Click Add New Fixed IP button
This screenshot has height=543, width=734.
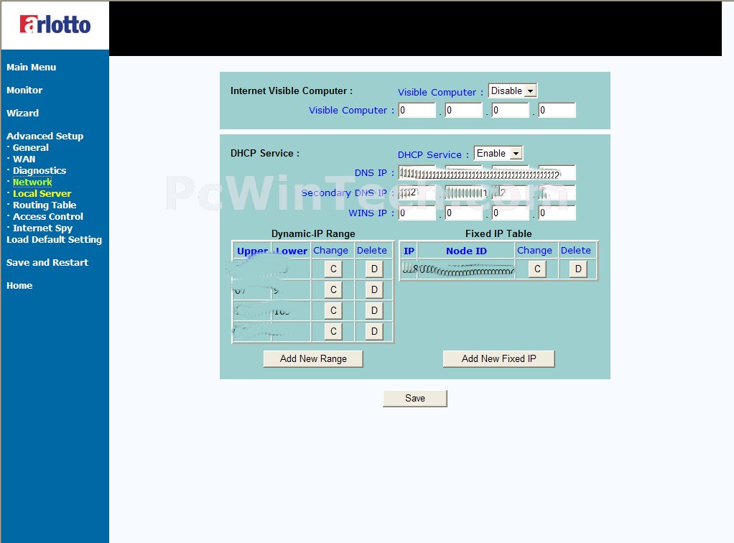(x=499, y=359)
